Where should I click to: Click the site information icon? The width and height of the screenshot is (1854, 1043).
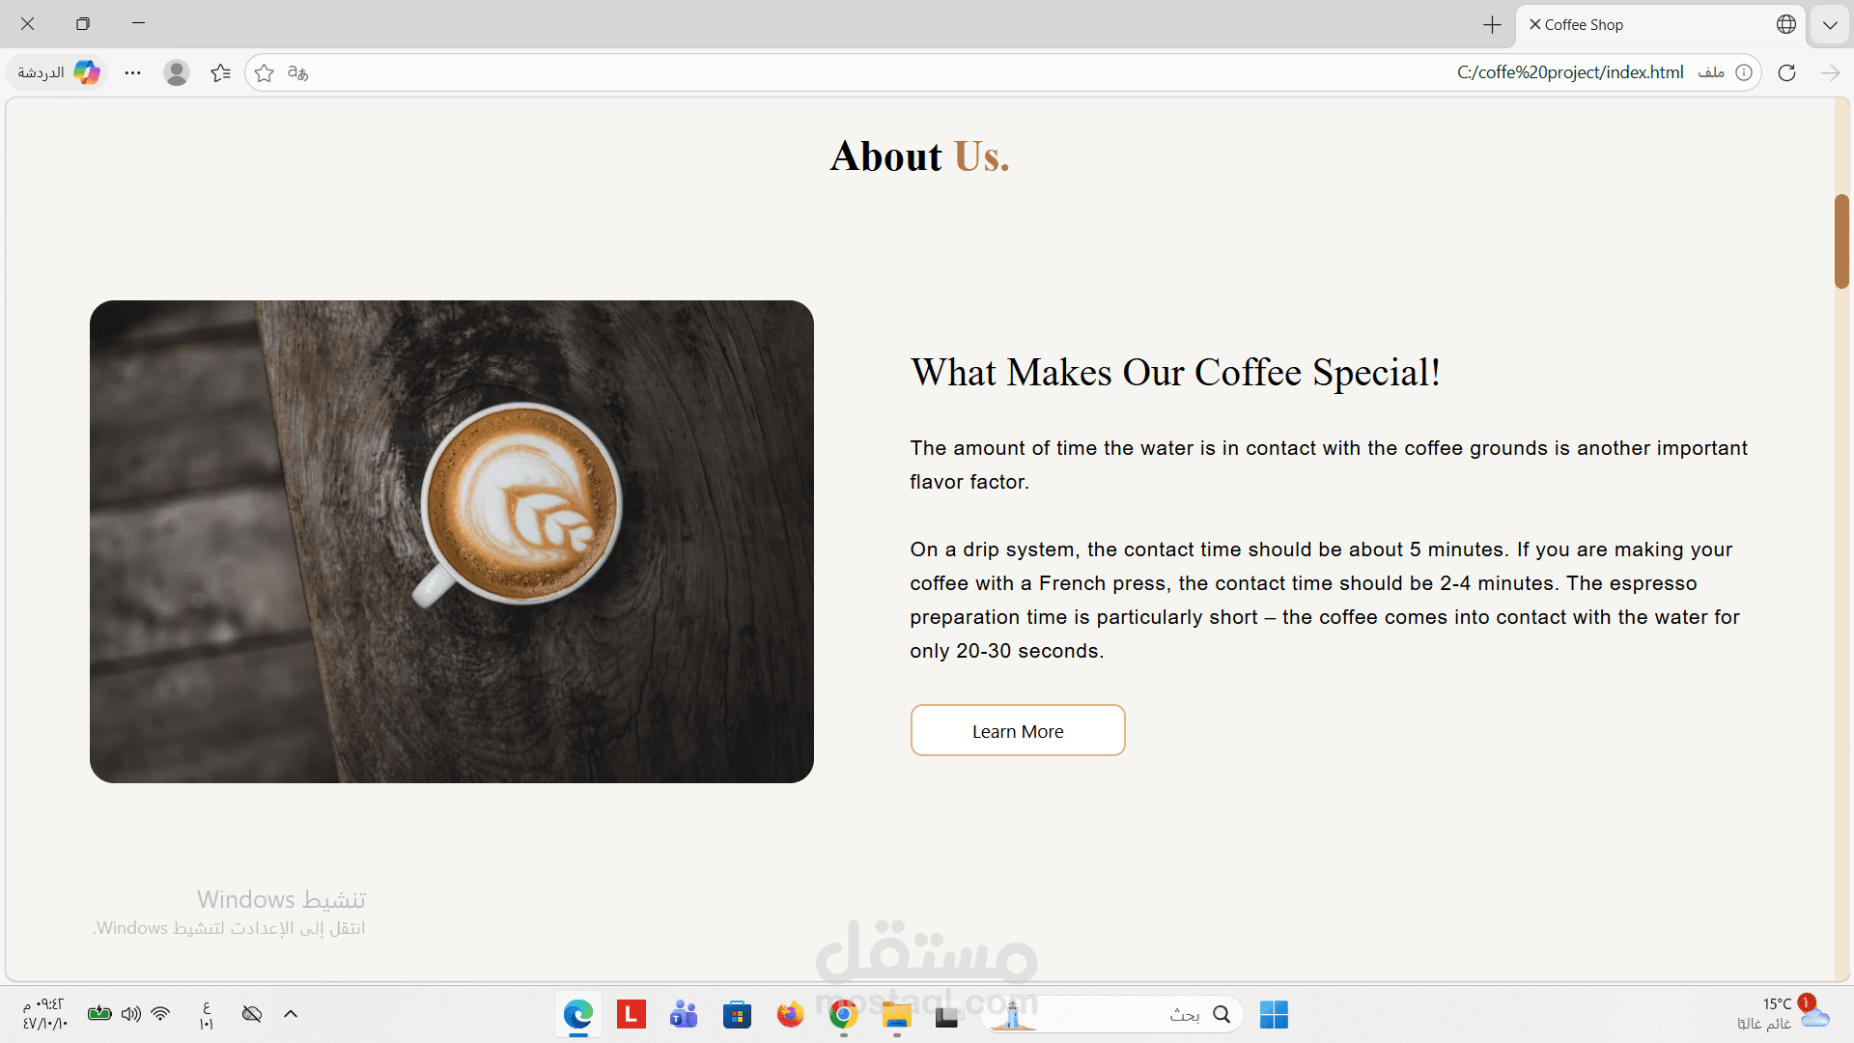[1744, 72]
